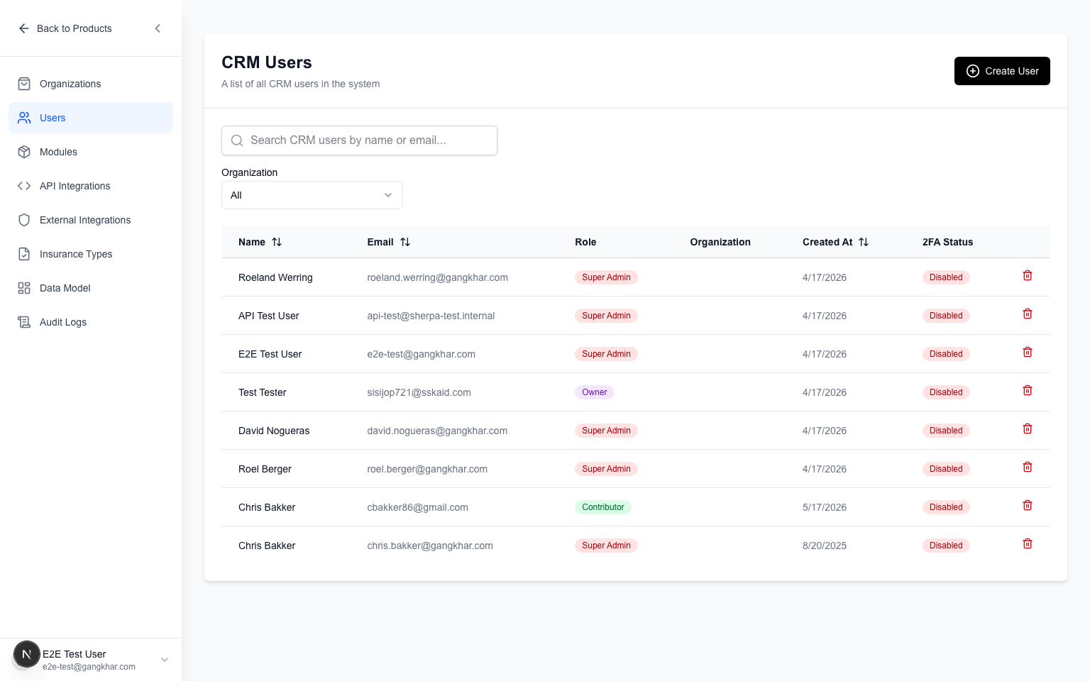Click api-test@sherpa-test.internal email
Viewport: 1090px width, 681px height.
[431, 316]
